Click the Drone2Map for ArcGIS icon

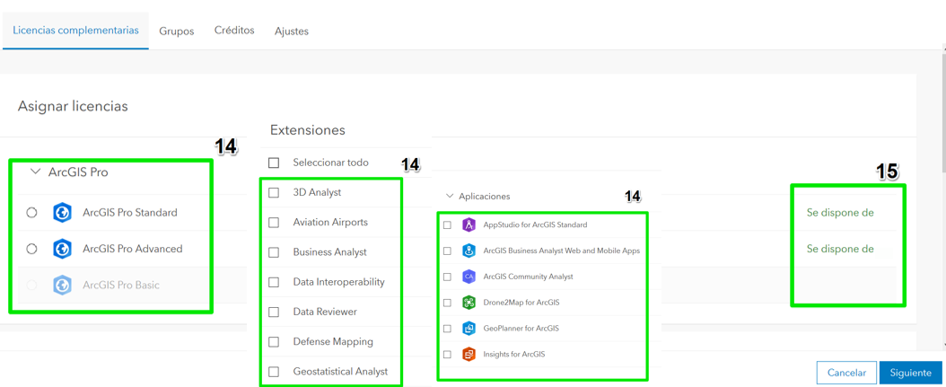coord(469,303)
